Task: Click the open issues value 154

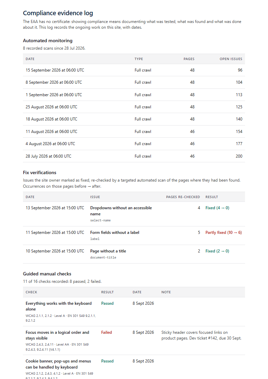Action: coord(239,132)
